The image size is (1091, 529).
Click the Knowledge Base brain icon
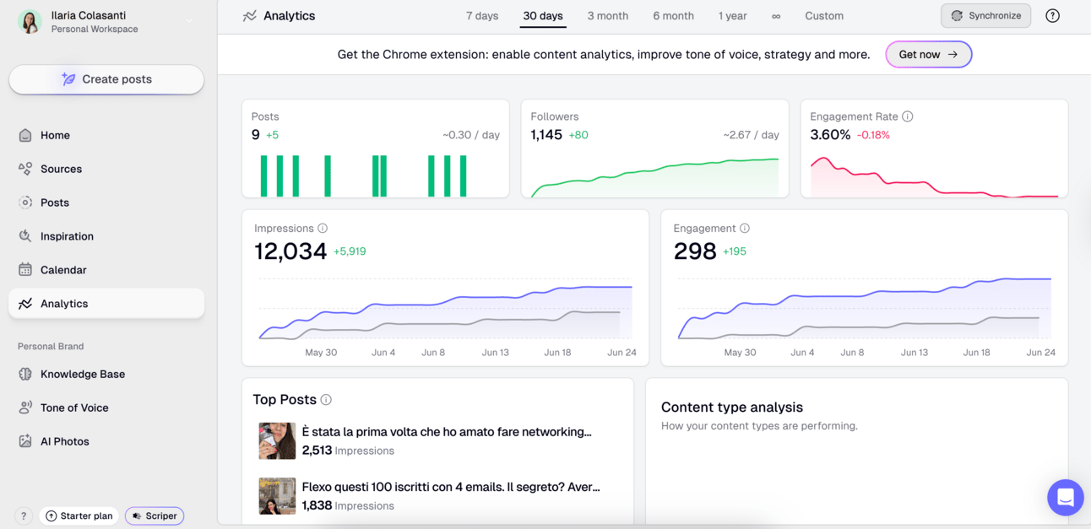tap(25, 374)
